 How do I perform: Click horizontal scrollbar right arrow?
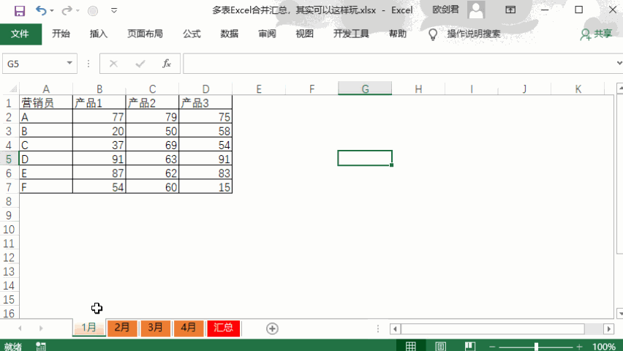[608, 329]
